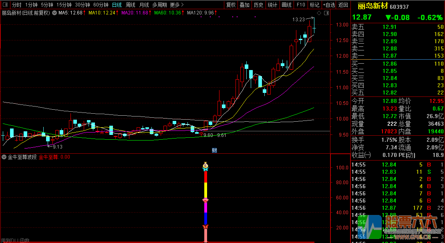445x243 pixels.
Task: Switch to the 周线 weekly chart
Action: [131, 5]
